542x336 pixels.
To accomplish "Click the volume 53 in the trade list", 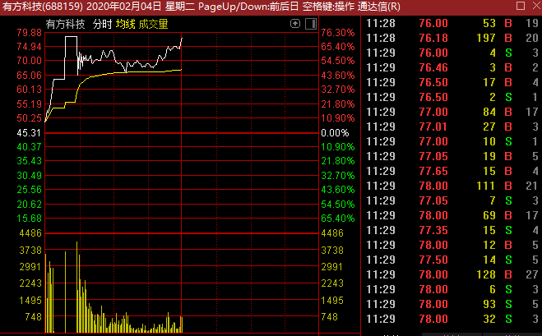I will (489, 23).
